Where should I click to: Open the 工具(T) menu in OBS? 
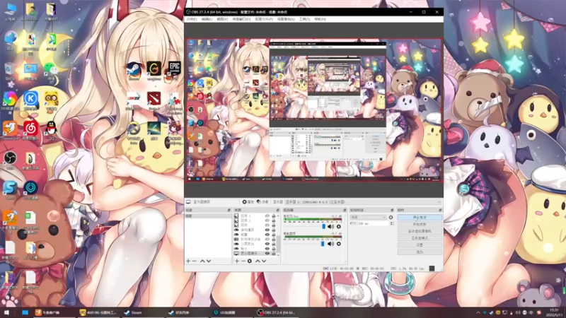(304, 19)
